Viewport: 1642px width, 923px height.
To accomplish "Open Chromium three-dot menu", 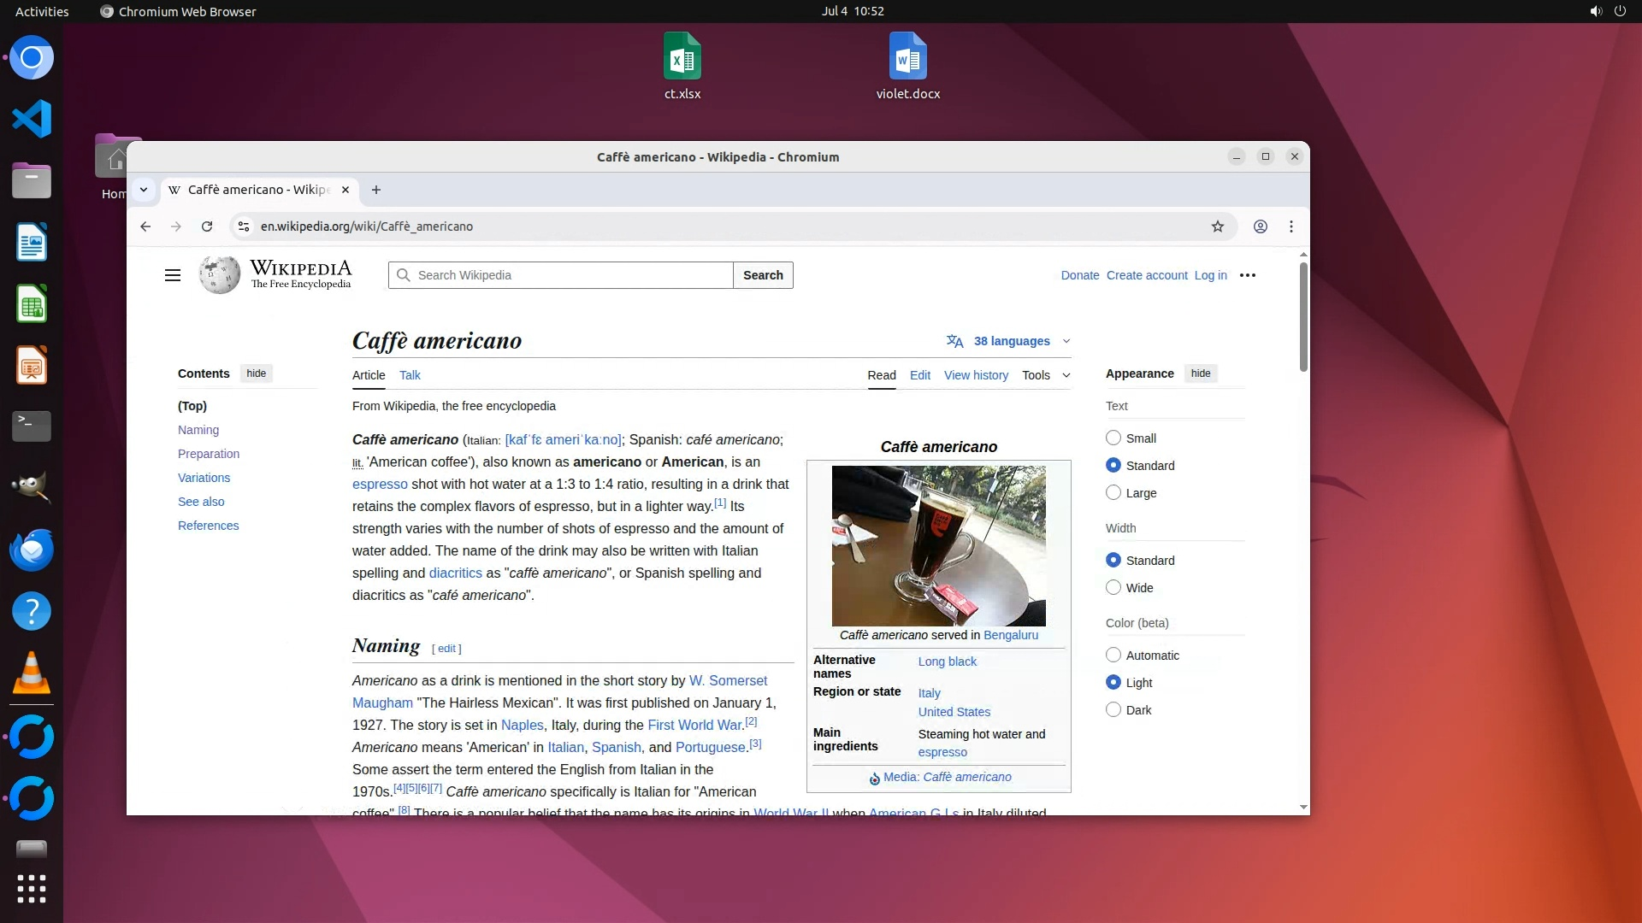I will click(1291, 226).
